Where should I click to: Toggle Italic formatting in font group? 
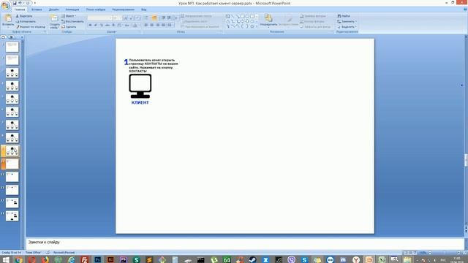click(x=96, y=26)
